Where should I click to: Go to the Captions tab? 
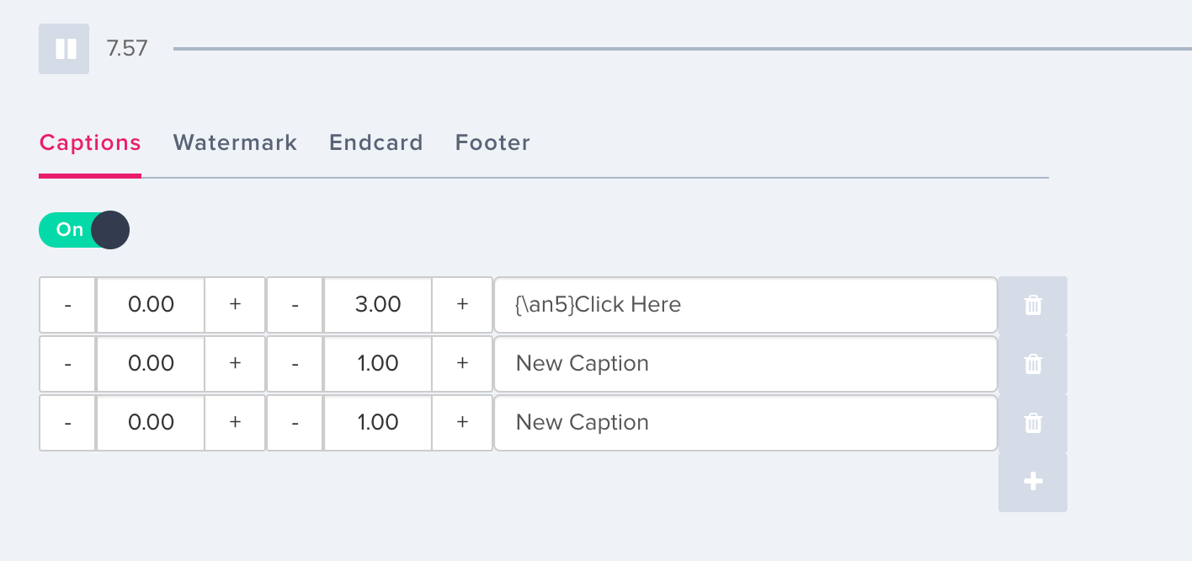click(90, 142)
